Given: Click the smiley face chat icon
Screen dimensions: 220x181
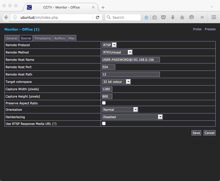Looking at the screenshot, I should [x=192, y=17].
